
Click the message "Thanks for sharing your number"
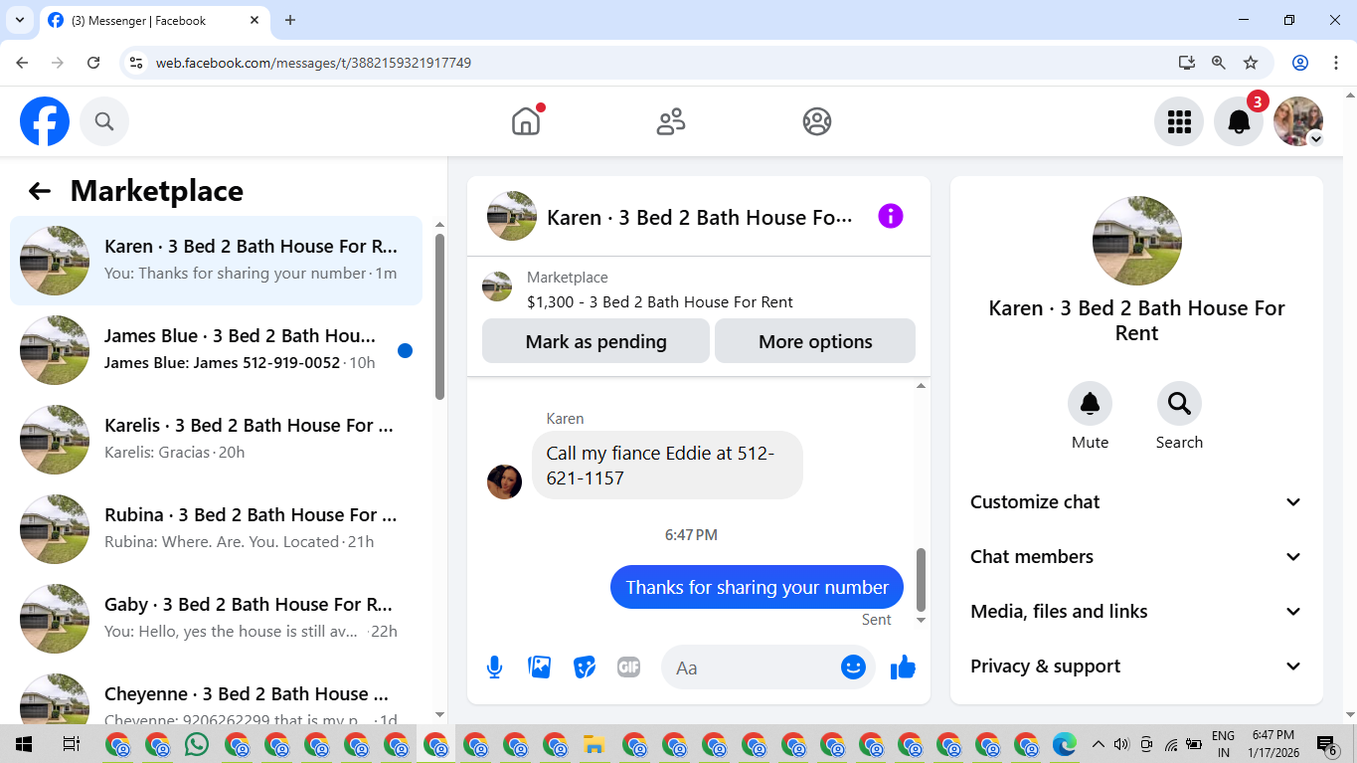click(x=757, y=587)
